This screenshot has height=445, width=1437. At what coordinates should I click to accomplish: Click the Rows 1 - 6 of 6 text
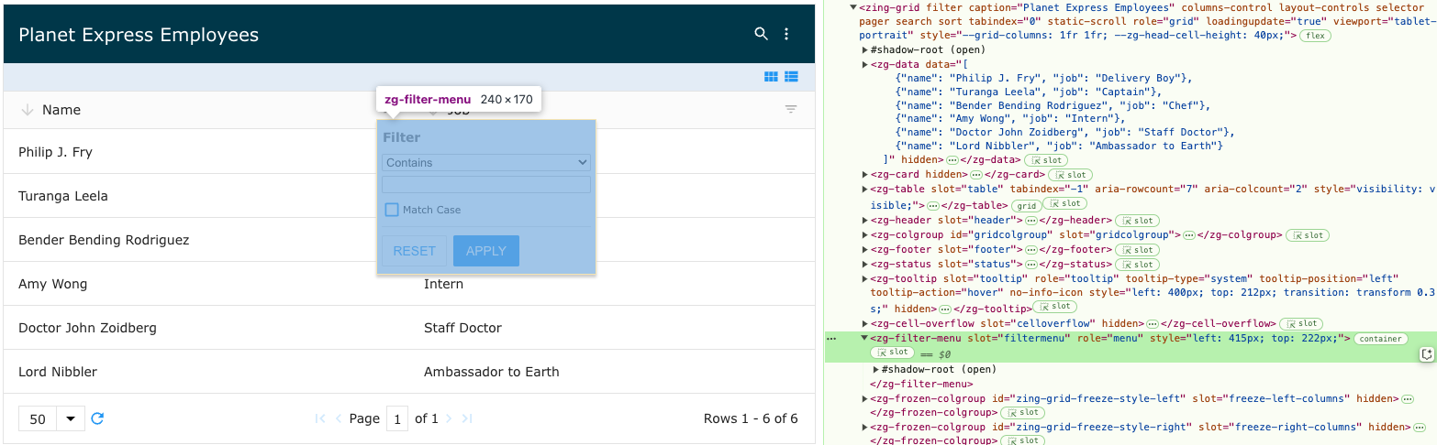click(x=751, y=418)
